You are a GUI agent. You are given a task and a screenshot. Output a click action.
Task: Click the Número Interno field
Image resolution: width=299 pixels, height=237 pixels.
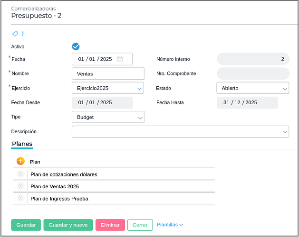253,59
